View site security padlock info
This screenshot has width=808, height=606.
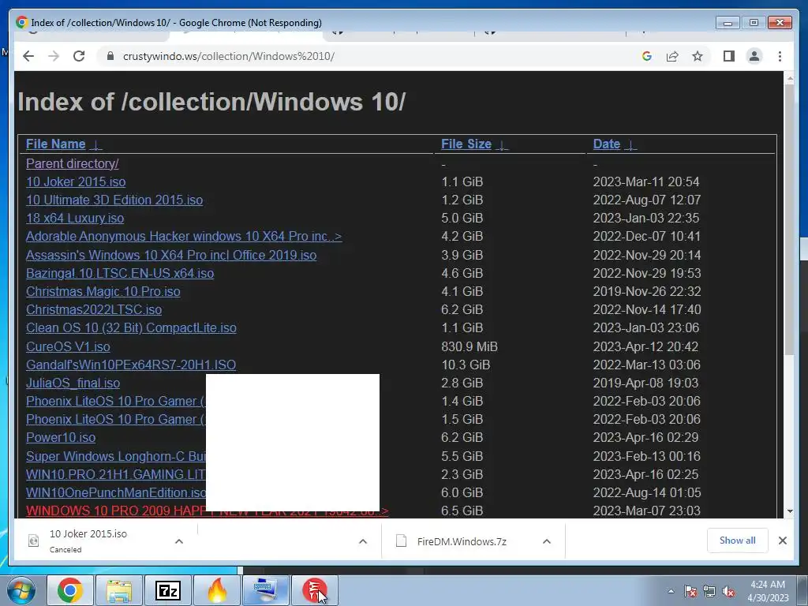point(110,56)
